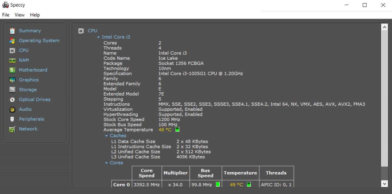Click the Network card icon in sidebar
Viewport: 392px width, 194px height.
click(x=12, y=129)
